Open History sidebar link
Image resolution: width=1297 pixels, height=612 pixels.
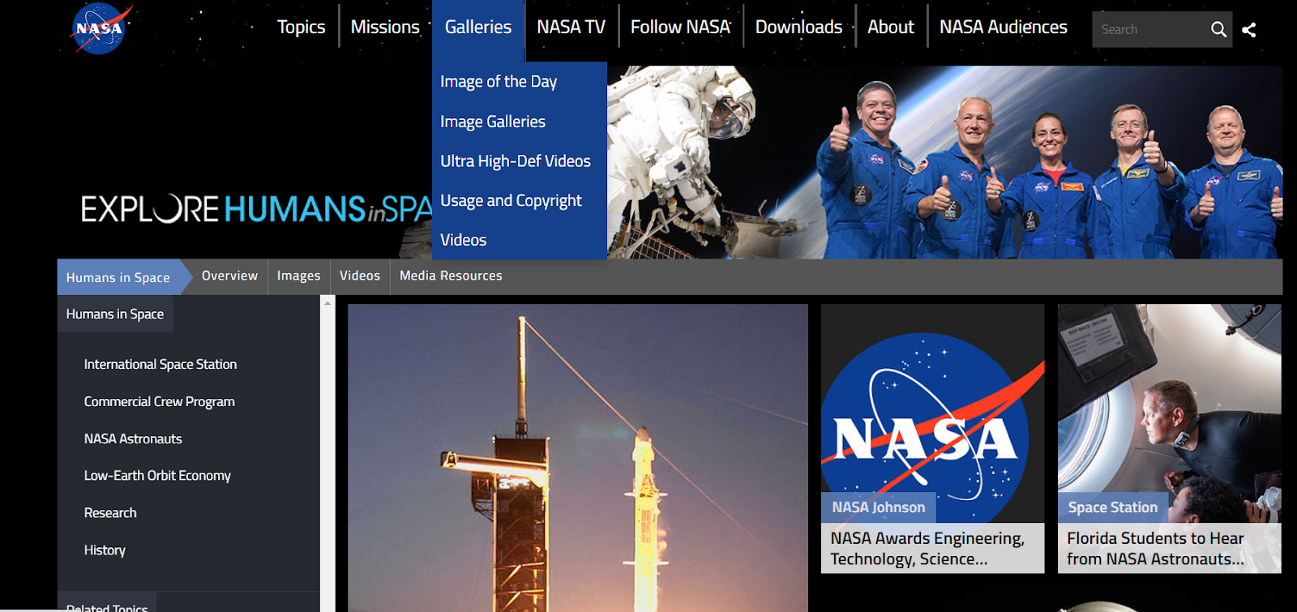105,550
